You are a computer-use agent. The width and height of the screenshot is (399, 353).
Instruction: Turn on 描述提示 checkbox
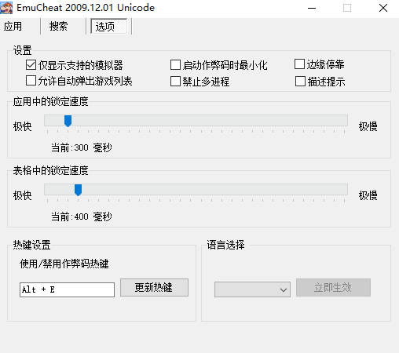pyautogui.click(x=300, y=81)
